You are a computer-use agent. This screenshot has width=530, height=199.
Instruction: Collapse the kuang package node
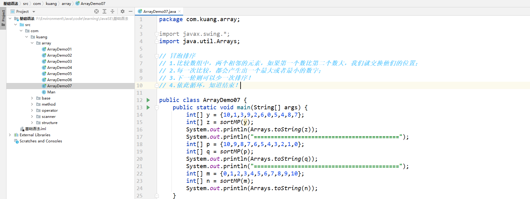(x=27, y=37)
